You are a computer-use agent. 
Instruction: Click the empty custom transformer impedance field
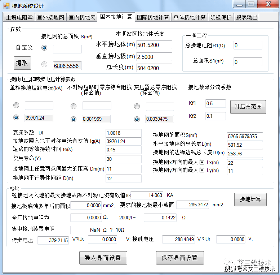click(x=160, y=107)
